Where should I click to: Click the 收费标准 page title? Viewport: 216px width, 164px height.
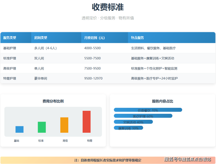(x=108, y=7)
